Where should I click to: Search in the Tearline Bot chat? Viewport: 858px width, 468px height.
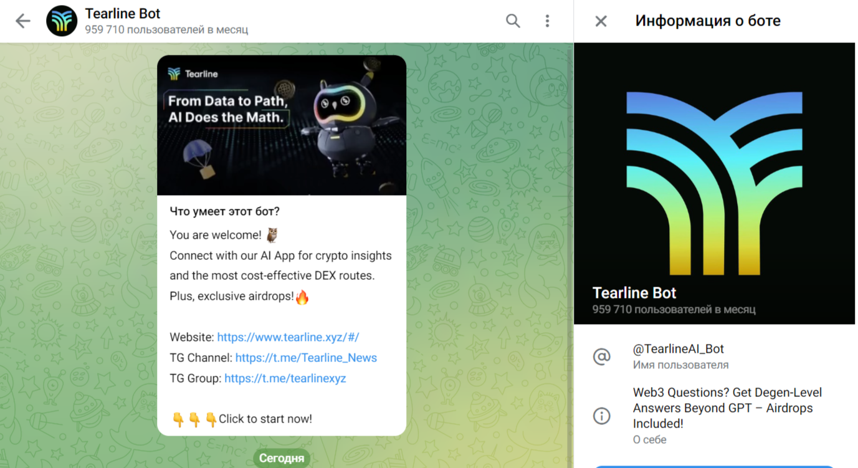tap(513, 21)
